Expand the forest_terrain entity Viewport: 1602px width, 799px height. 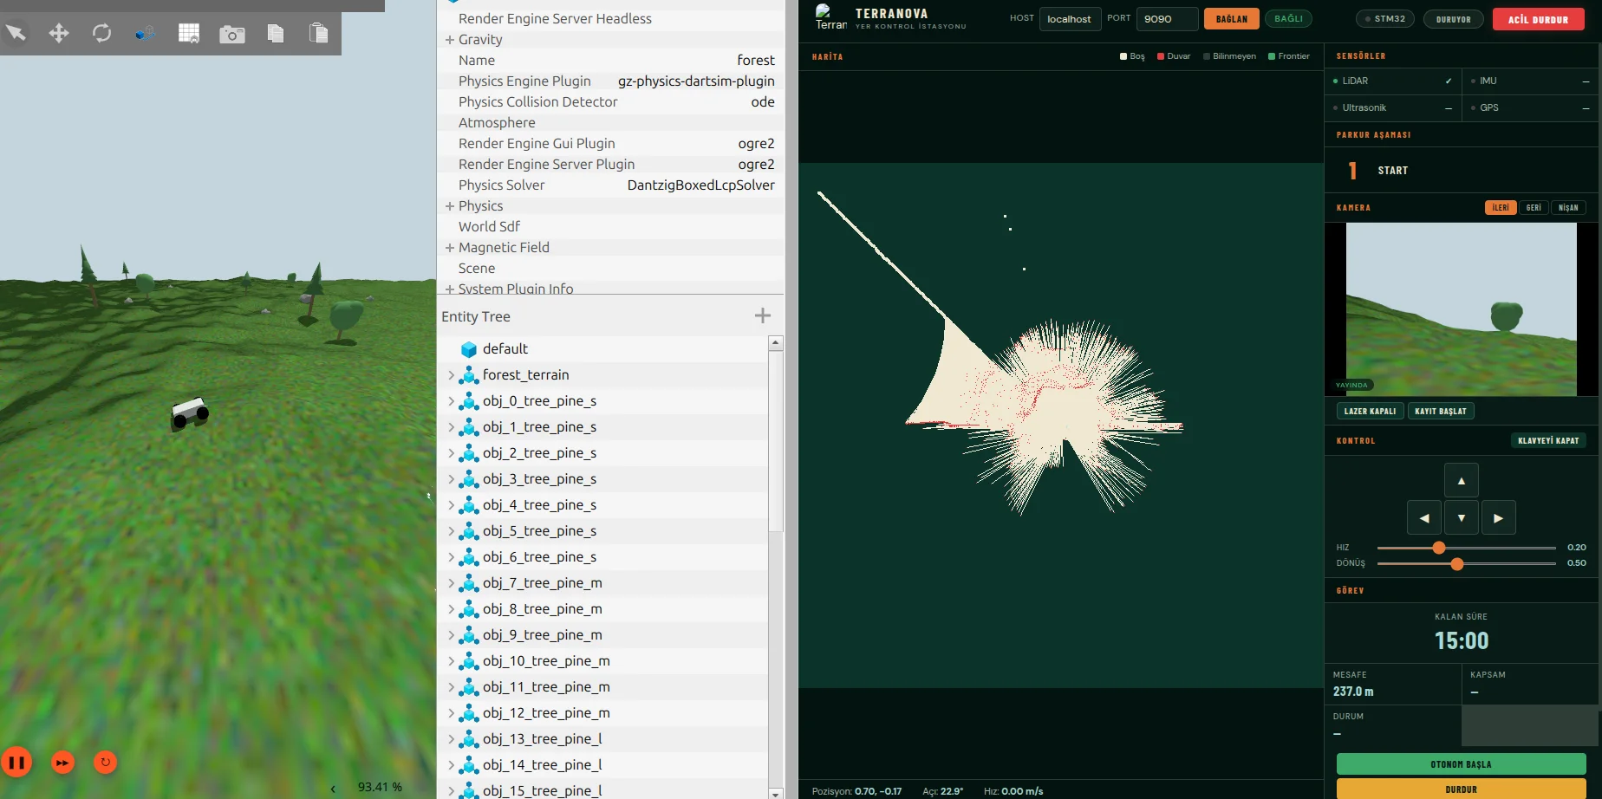tap(451, 375)
